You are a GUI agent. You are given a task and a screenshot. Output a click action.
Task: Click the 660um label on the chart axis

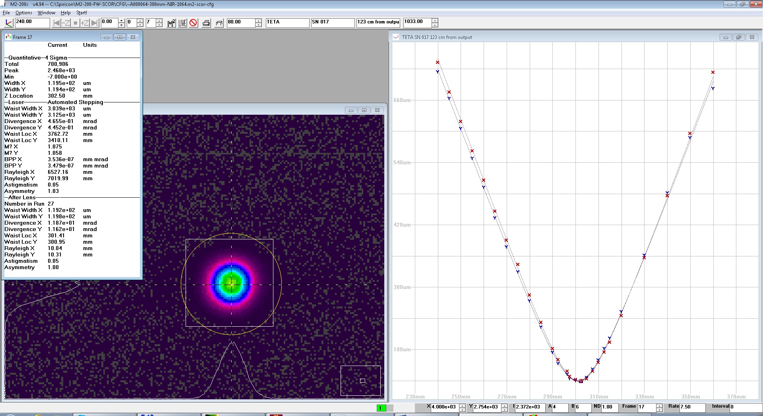click(402, 100)
